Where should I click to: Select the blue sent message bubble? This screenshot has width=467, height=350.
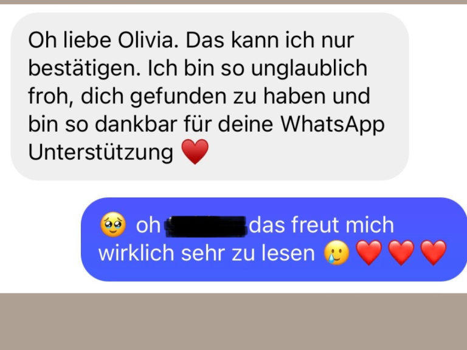tap(274, 239)
